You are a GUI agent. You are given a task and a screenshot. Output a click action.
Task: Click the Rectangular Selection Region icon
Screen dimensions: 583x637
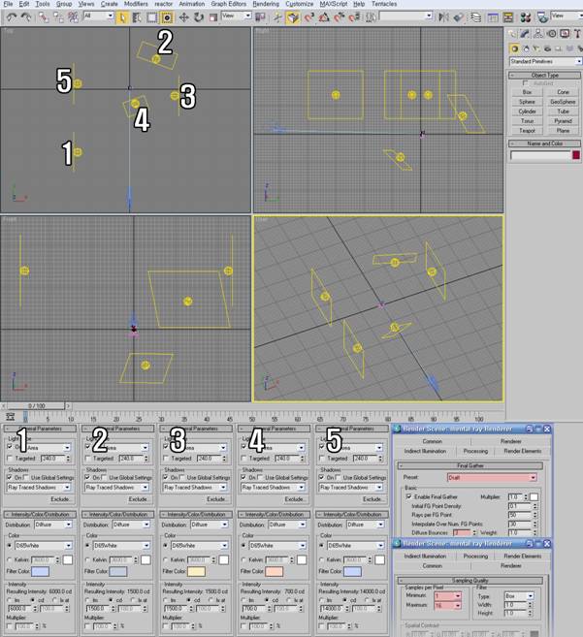[151, 17]
